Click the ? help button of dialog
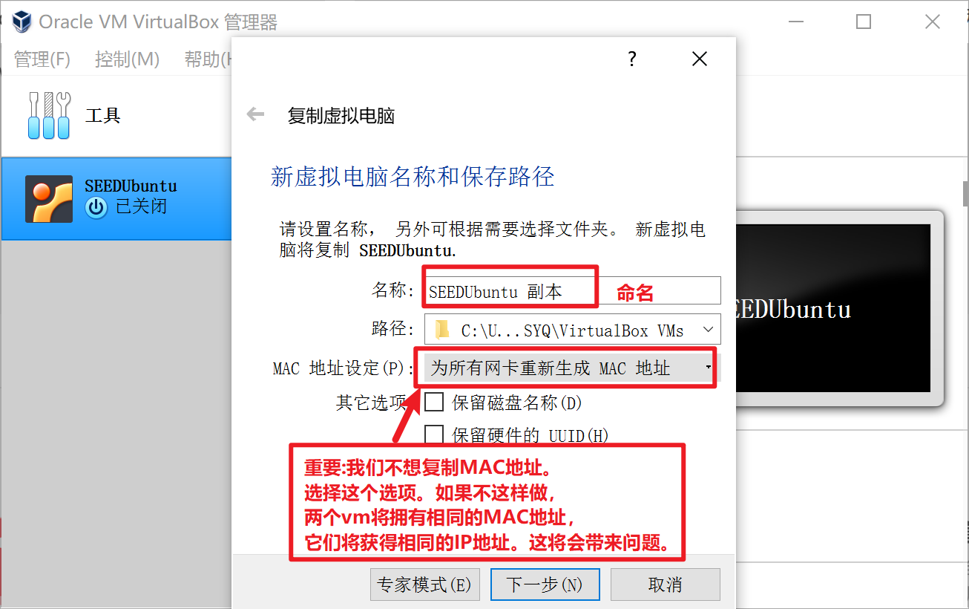This screenshot has width=969, height=609. (631, 59)
